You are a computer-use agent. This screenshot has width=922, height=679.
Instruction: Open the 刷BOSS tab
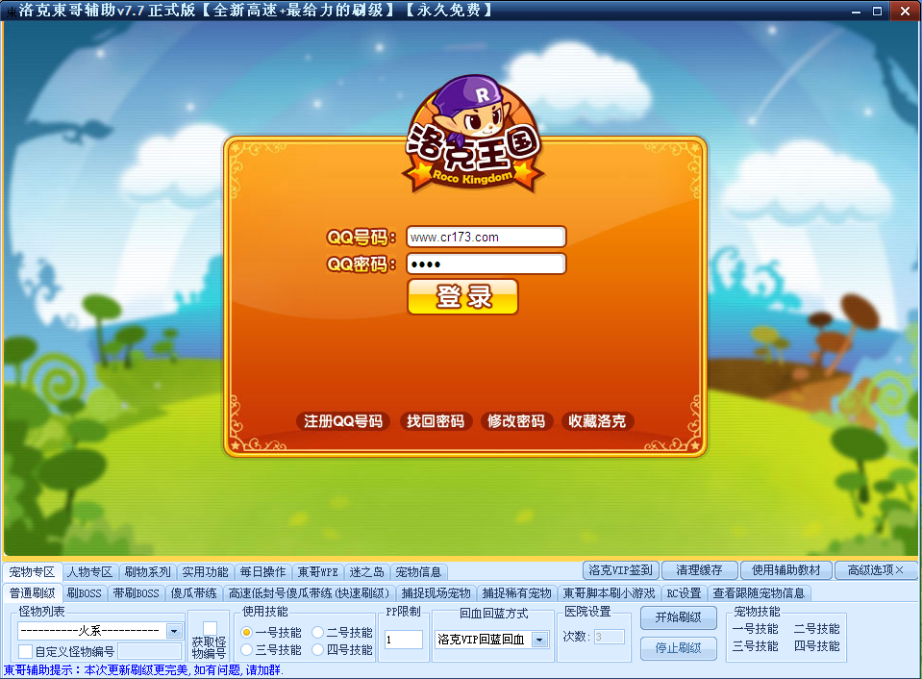click(85, 593)
